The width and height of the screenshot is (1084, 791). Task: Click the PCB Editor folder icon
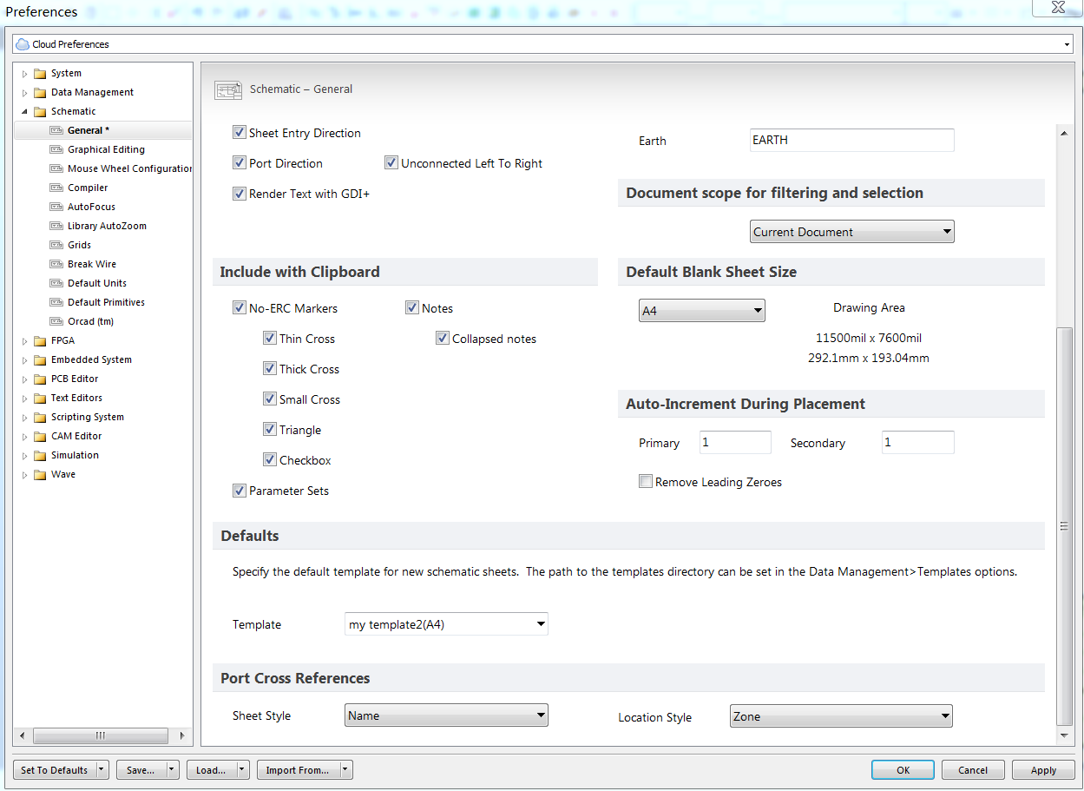[40, 379]
